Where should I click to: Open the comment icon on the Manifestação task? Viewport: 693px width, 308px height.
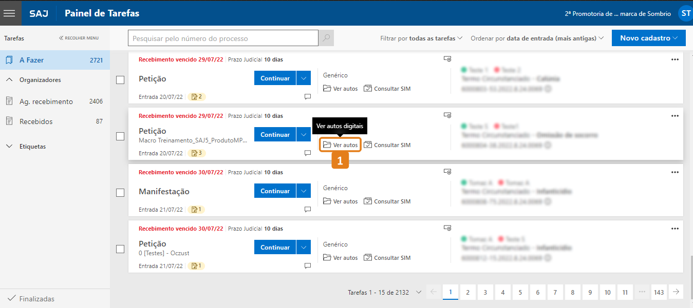tap(307, 209)
